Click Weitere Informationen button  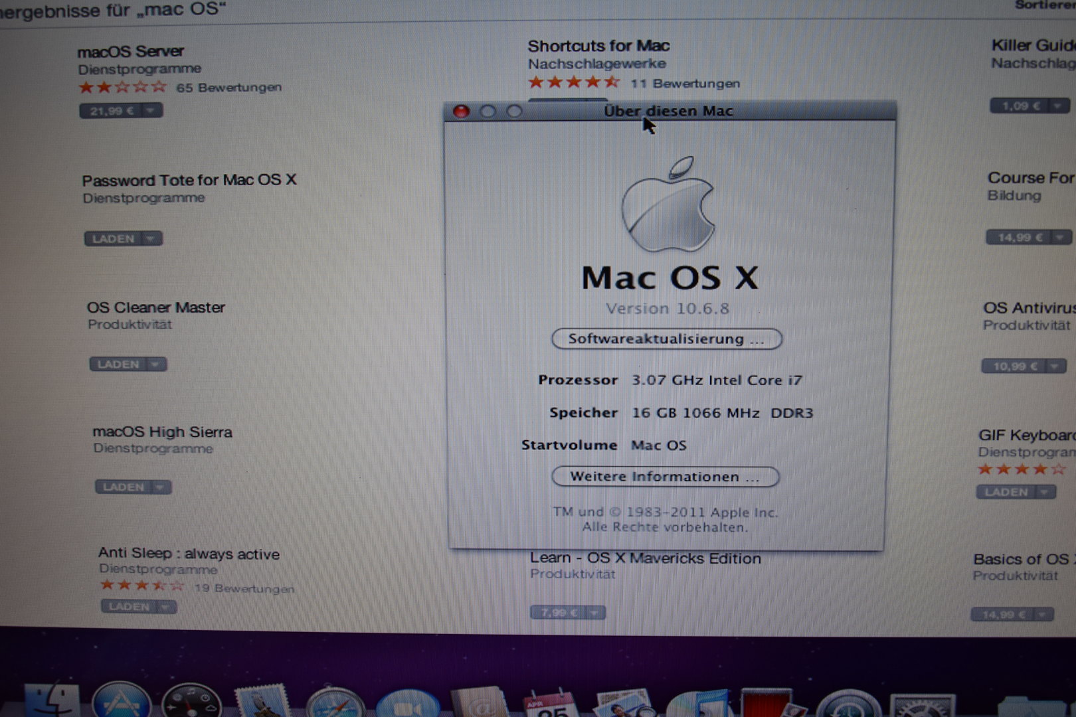tap(666, 477)
